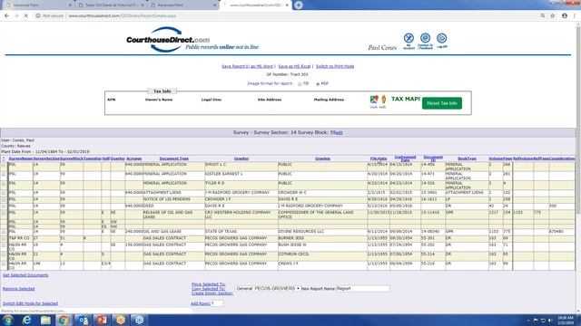Check the box for the DEED row
The width and height of the screenshot is (581, 326).
coord(4,206)
